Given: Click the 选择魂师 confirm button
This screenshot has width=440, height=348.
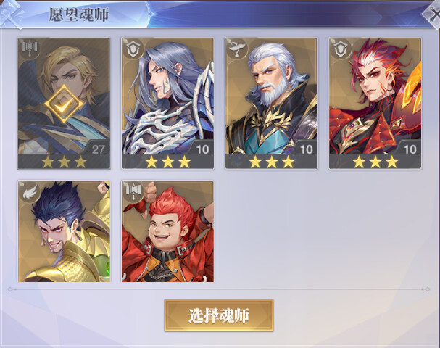Looking at the screenshot, I should pyautogui.click(x=219, y=315).
